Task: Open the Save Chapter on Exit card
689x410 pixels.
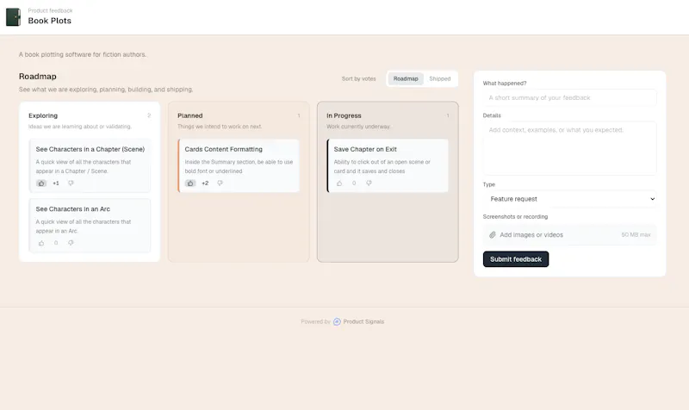Action: [388, 165]
